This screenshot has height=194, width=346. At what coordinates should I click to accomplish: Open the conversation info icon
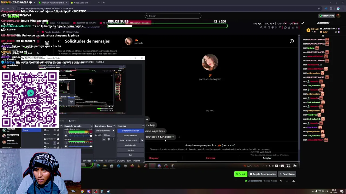292,41
